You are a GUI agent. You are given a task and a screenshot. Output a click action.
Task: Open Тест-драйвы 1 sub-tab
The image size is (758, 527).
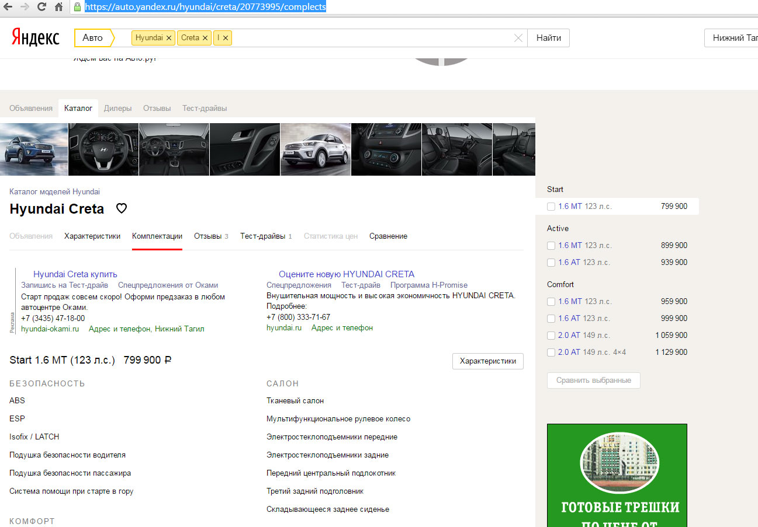(266, 236)
